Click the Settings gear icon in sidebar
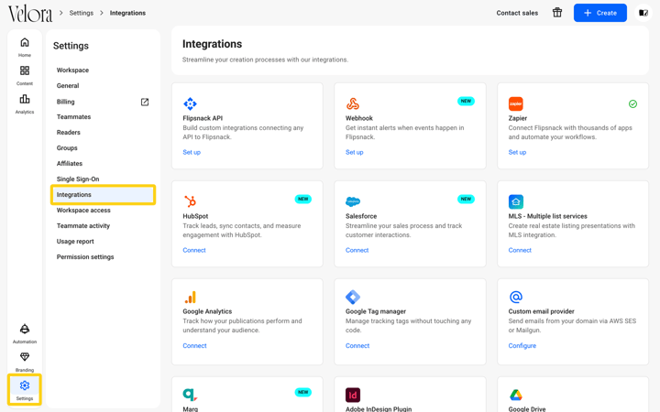The image size is (660, 412). (x=25, y=385)
